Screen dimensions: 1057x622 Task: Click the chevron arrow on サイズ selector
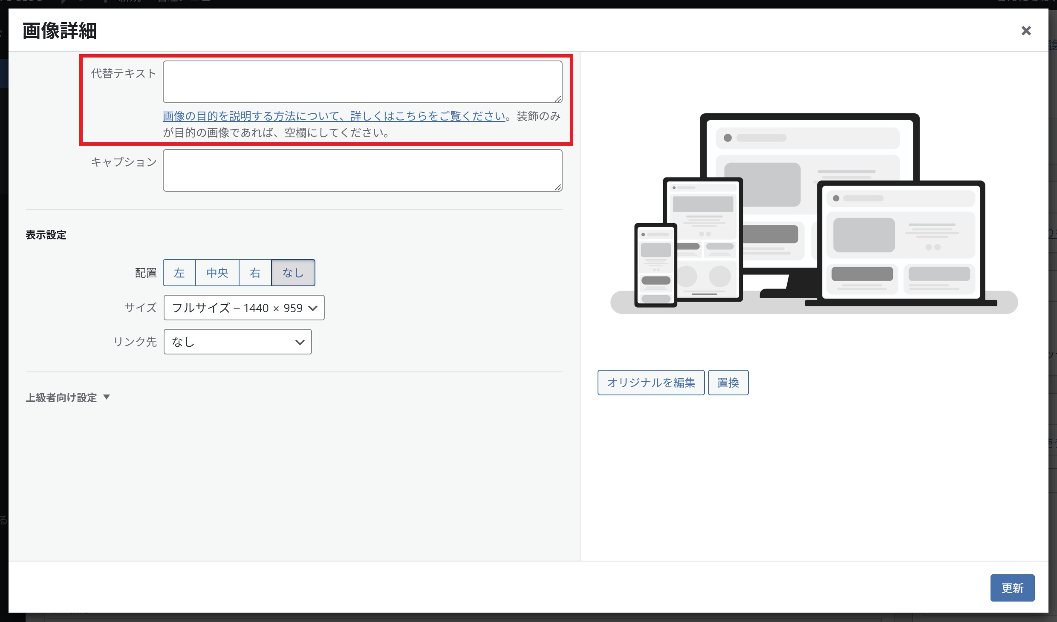point(313,308)
